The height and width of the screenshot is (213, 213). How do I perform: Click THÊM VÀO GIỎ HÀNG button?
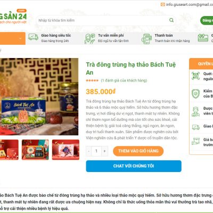click(138, 151)
